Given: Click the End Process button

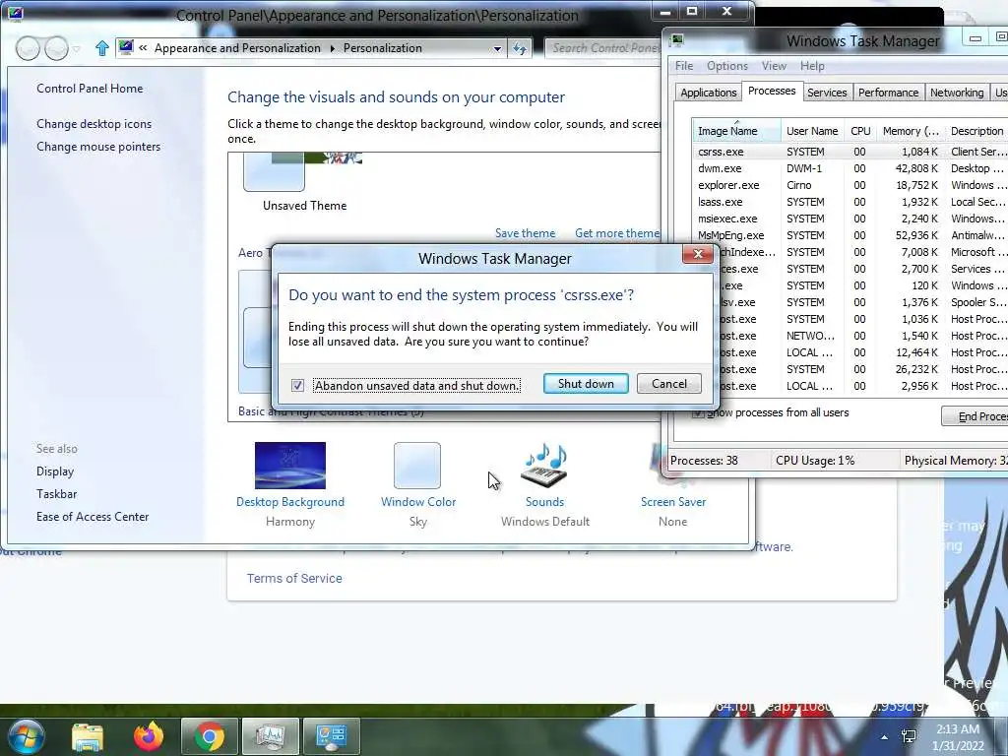Looking at the screenshot, I should [976, 416].
